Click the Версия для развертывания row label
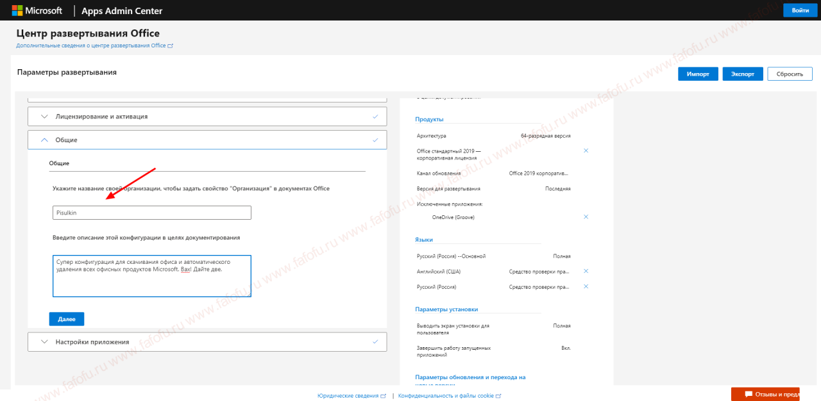Image resolution: width=821 pixels, height=401 pixels. pos(448,189)
